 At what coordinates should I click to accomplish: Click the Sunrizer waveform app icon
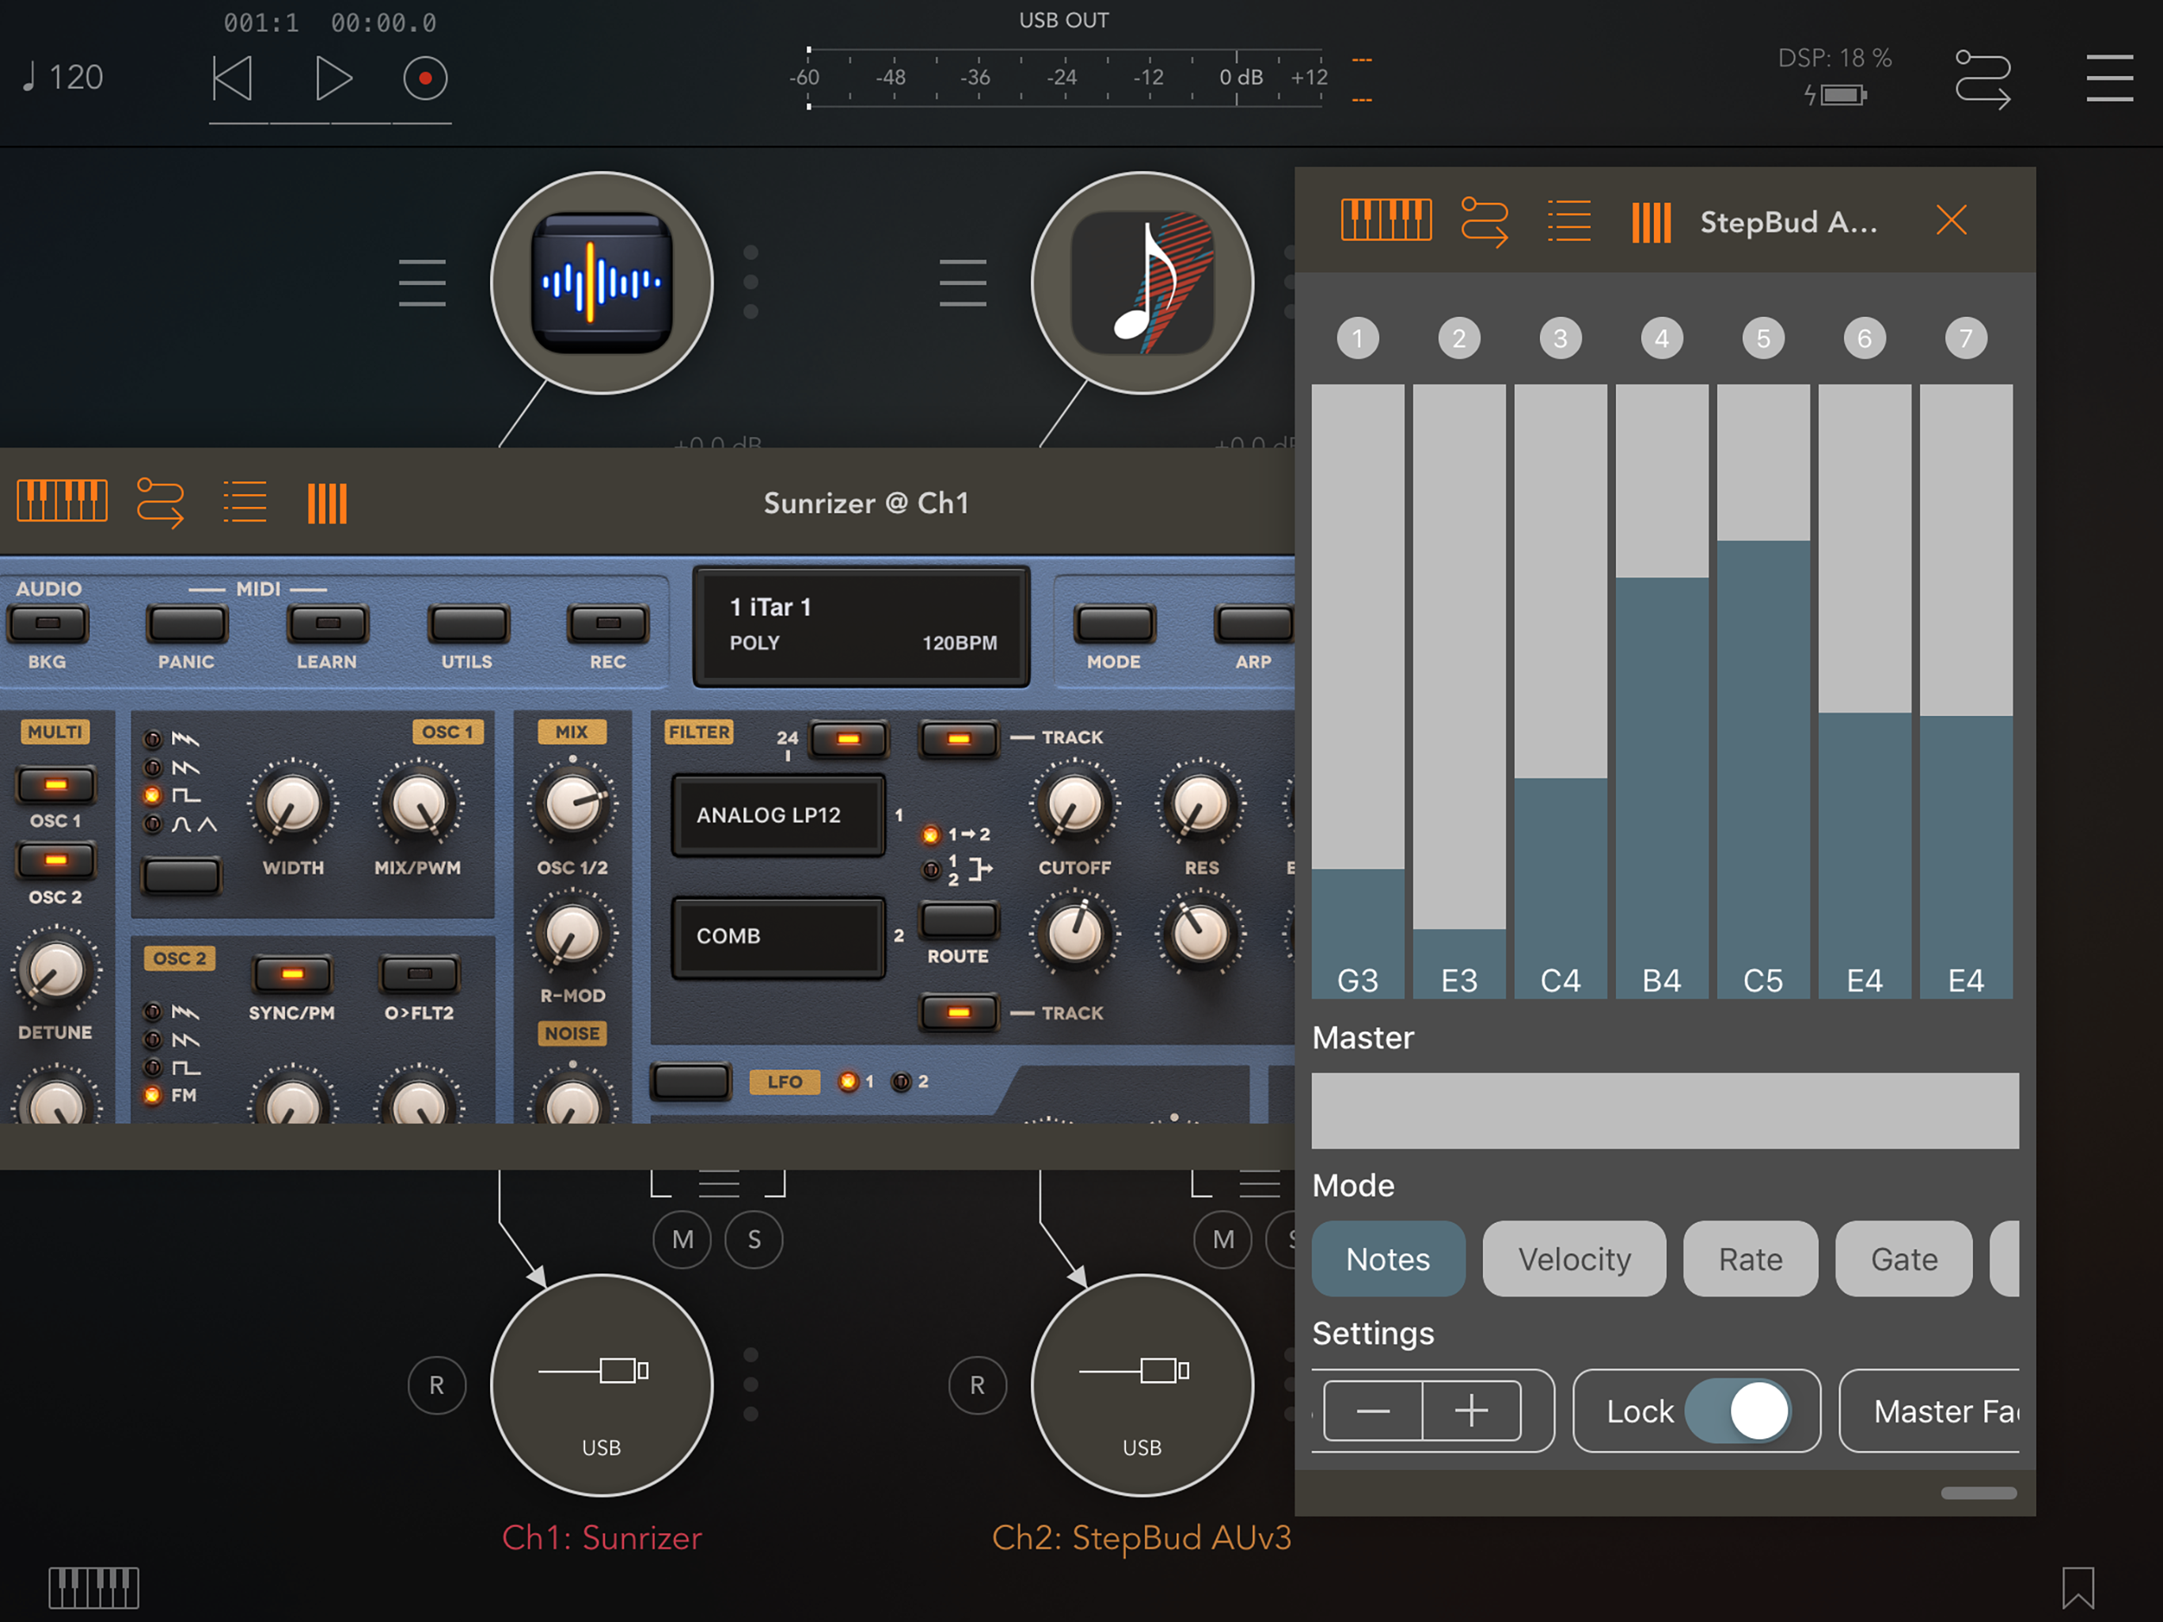[x=602, y=283]
